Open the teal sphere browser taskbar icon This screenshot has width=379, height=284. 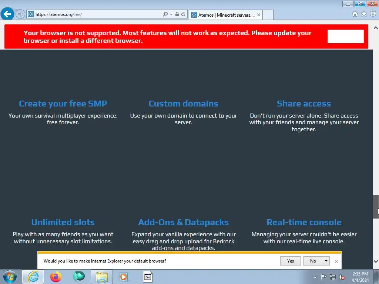pyautogui.click(x=79, y=276)
